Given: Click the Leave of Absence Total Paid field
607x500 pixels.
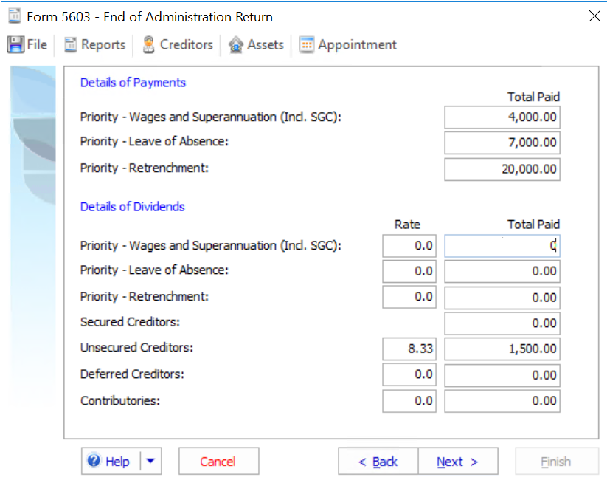Looking at the screenshot, I should pyautogui.click(x=502, y=143).
